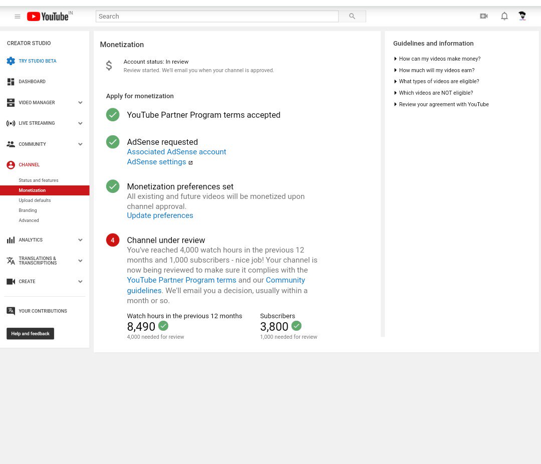This screenshot has height=464, width=541.
Task: Select the Monetization sidebar item
Action: tap(45, 190)
